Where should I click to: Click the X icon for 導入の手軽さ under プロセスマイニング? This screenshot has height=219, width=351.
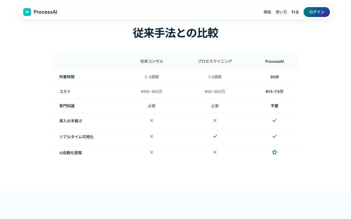[215, 120]
